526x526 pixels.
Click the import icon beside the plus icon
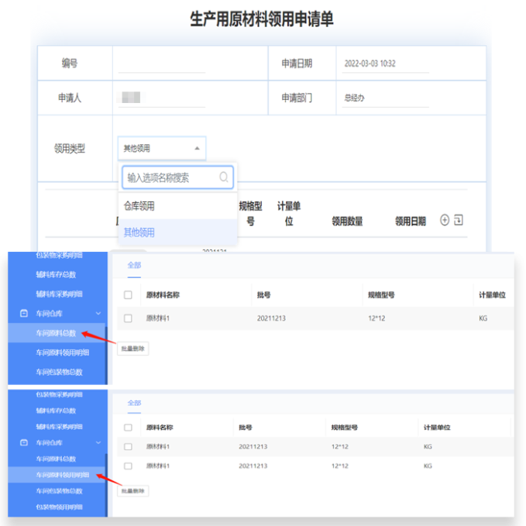coord(459,220)
